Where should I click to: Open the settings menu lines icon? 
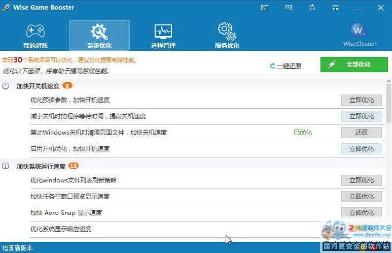(x=335, y=8)
